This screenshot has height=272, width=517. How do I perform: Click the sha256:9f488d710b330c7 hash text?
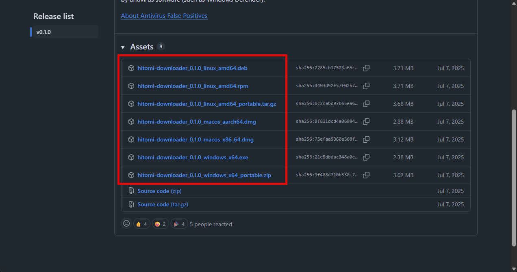pos(327,175)
